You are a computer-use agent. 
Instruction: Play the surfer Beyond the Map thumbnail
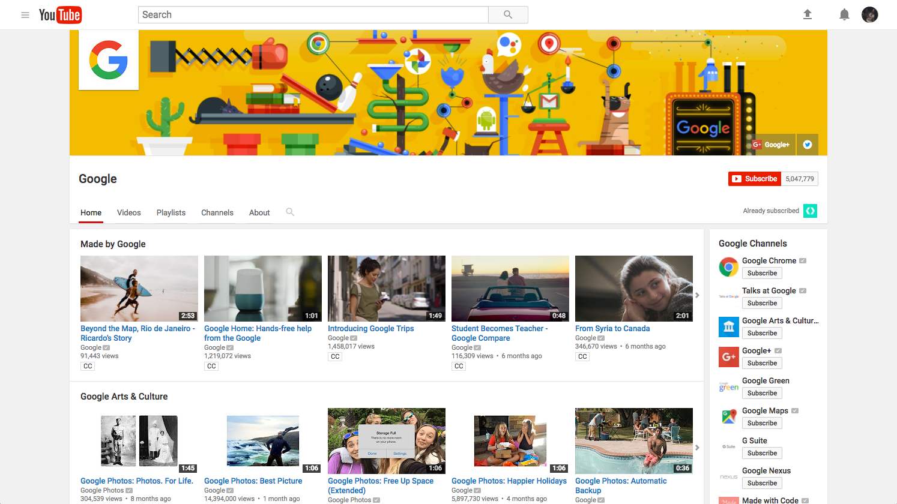(x=139, y=289)
